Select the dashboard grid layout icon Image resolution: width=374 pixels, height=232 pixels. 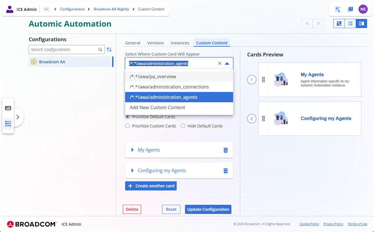click(339, 23)
